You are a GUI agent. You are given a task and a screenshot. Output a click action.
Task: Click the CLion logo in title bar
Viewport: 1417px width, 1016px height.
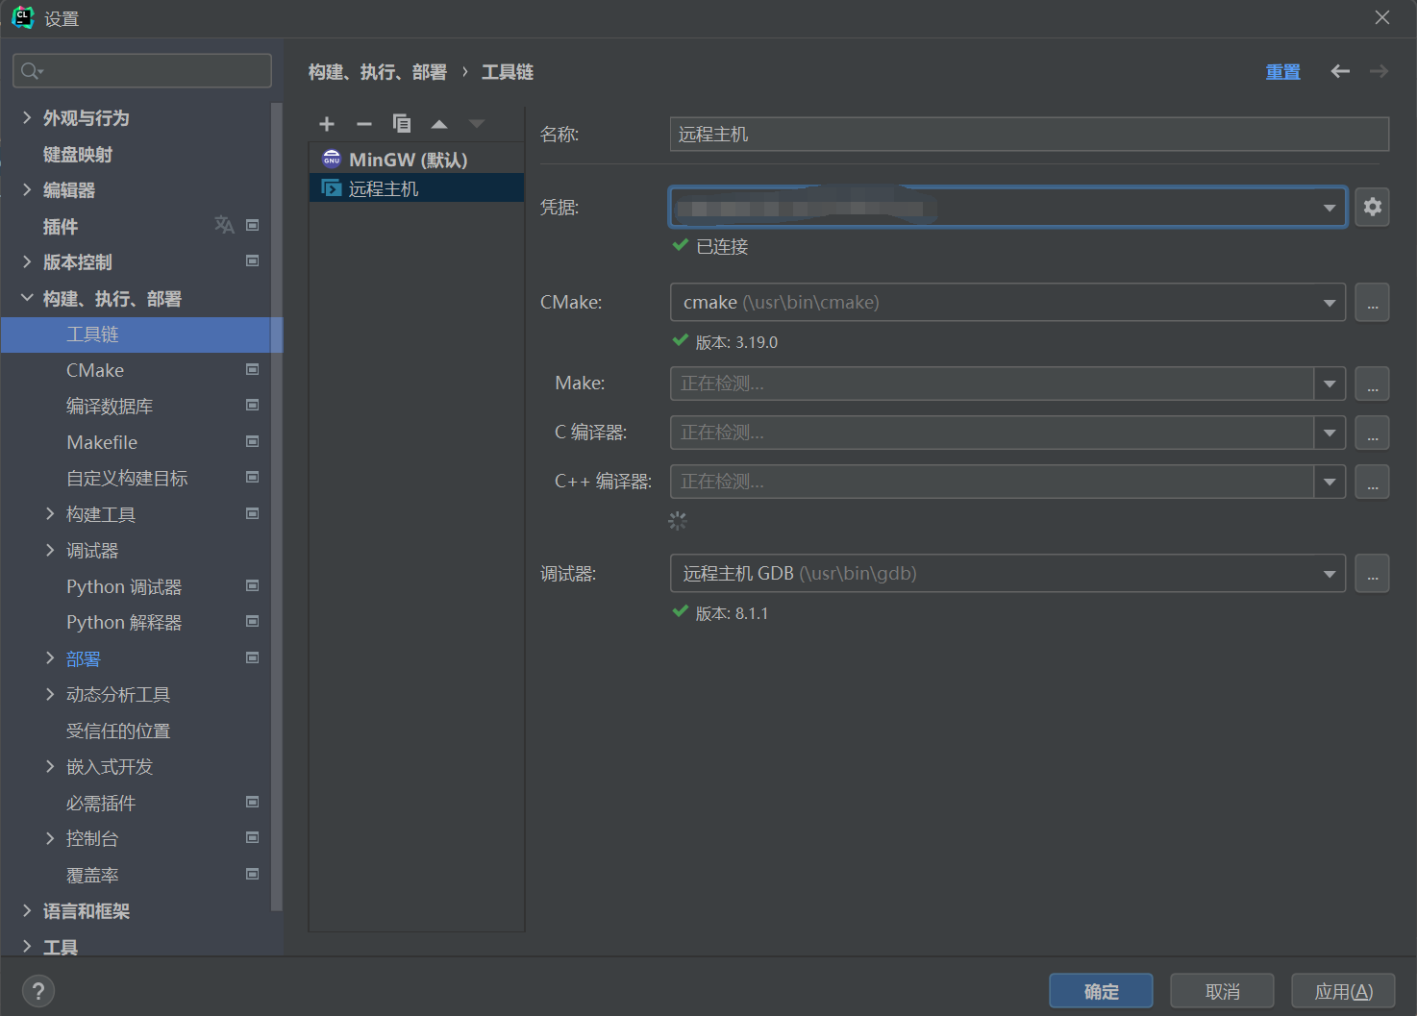(22, 17)
